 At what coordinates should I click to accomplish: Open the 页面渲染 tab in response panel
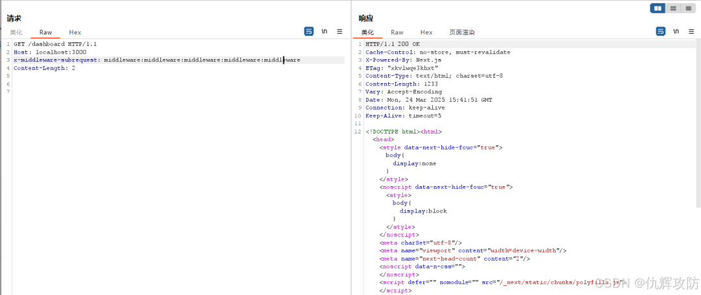(462, 32)
